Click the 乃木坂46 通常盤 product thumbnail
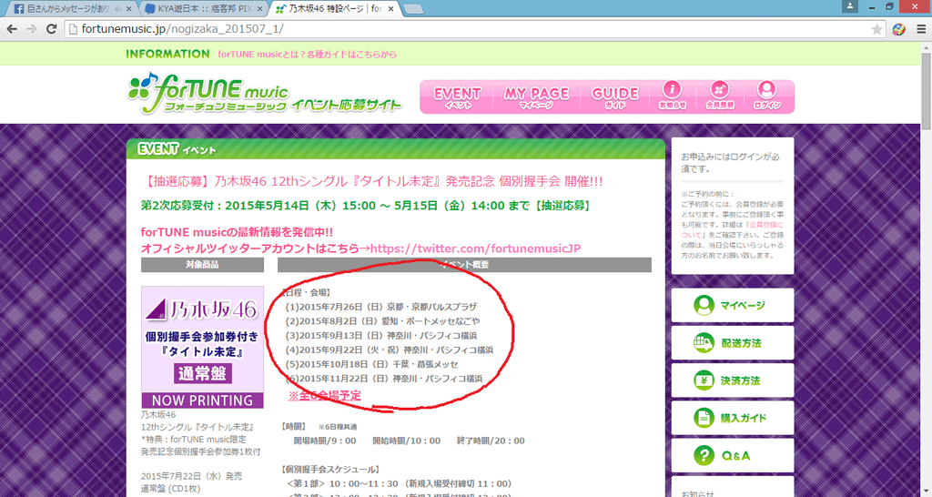Screen dimensions: 932x497 point(202,347)
